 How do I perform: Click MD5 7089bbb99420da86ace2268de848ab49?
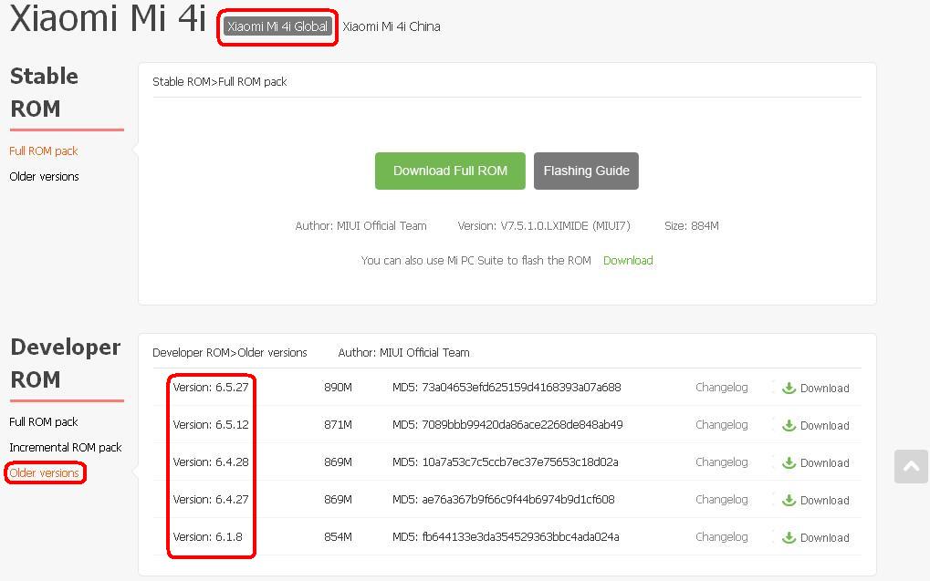click(507, 424)
